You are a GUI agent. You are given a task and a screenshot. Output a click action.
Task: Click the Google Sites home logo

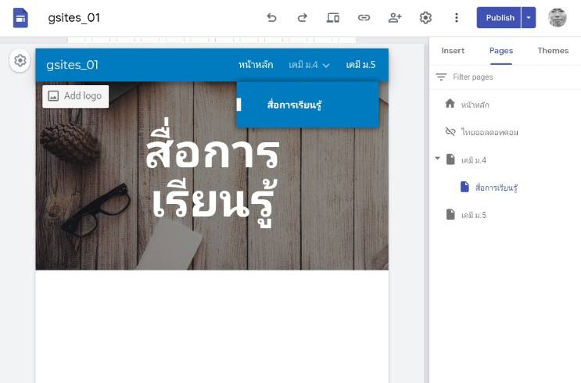pos(20,18)
